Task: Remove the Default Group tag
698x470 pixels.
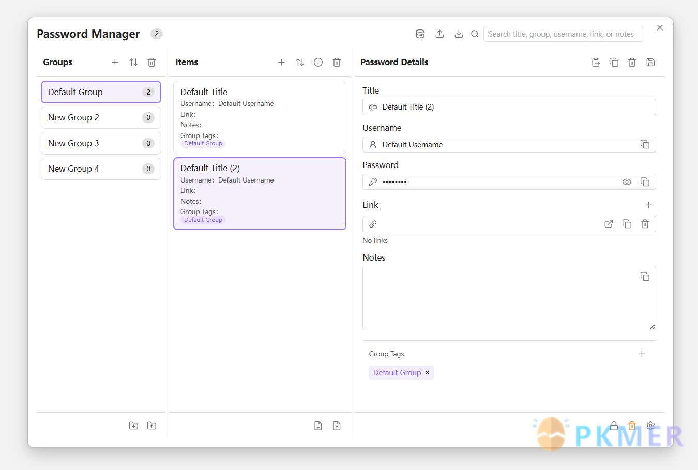Action: click(x=427, y=373)
